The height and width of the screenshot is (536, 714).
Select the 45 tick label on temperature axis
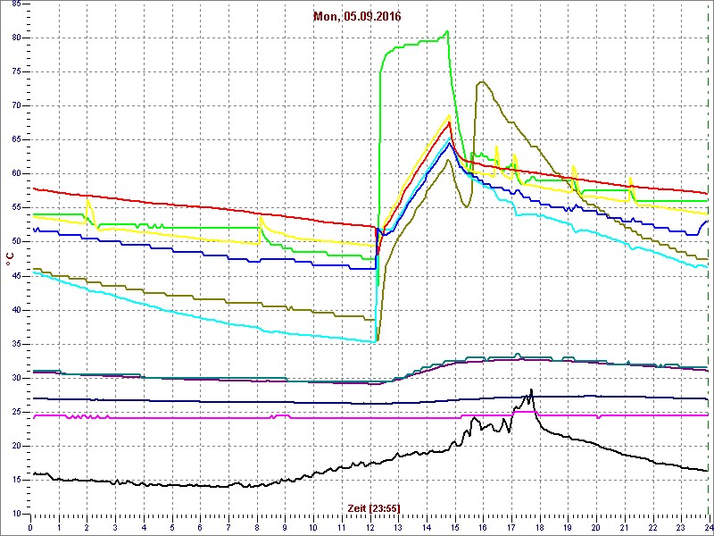coord(15,276)
